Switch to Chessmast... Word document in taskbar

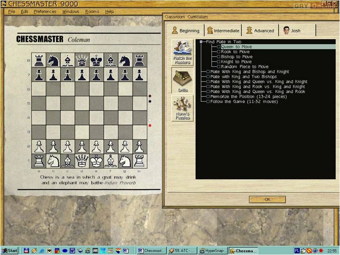click(x=152, y=251)
